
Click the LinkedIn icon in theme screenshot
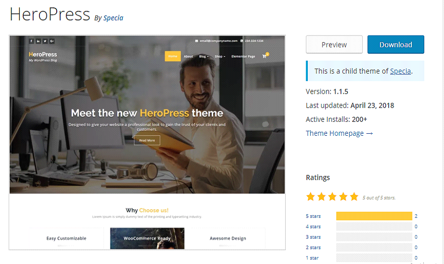pos(38,41)
